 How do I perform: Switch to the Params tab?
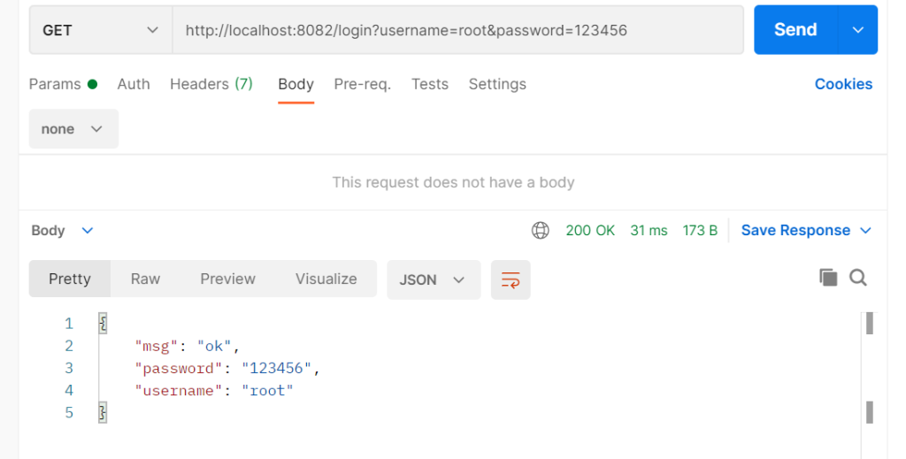point(62,84)
